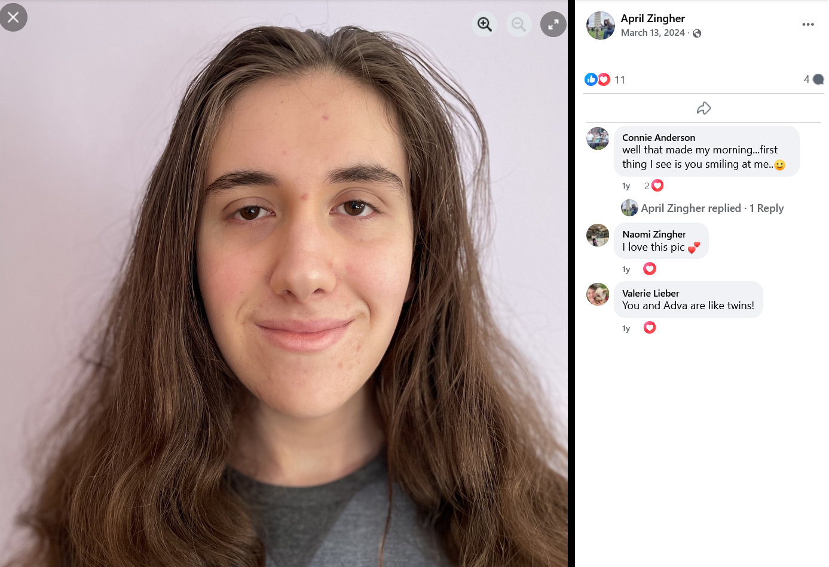Open Connie Anderson's profile from comment
The width and height of the screenshot is (829, 567).
pyautogui.click(x=659, y=137)
